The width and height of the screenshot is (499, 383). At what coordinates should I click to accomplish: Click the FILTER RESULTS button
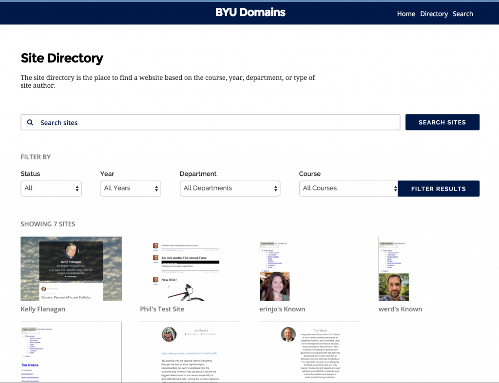coord(438,189)
